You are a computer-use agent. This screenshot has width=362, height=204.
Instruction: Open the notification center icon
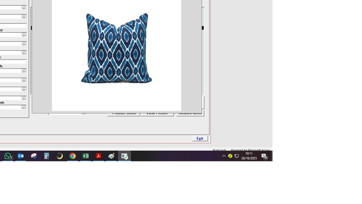265,156
